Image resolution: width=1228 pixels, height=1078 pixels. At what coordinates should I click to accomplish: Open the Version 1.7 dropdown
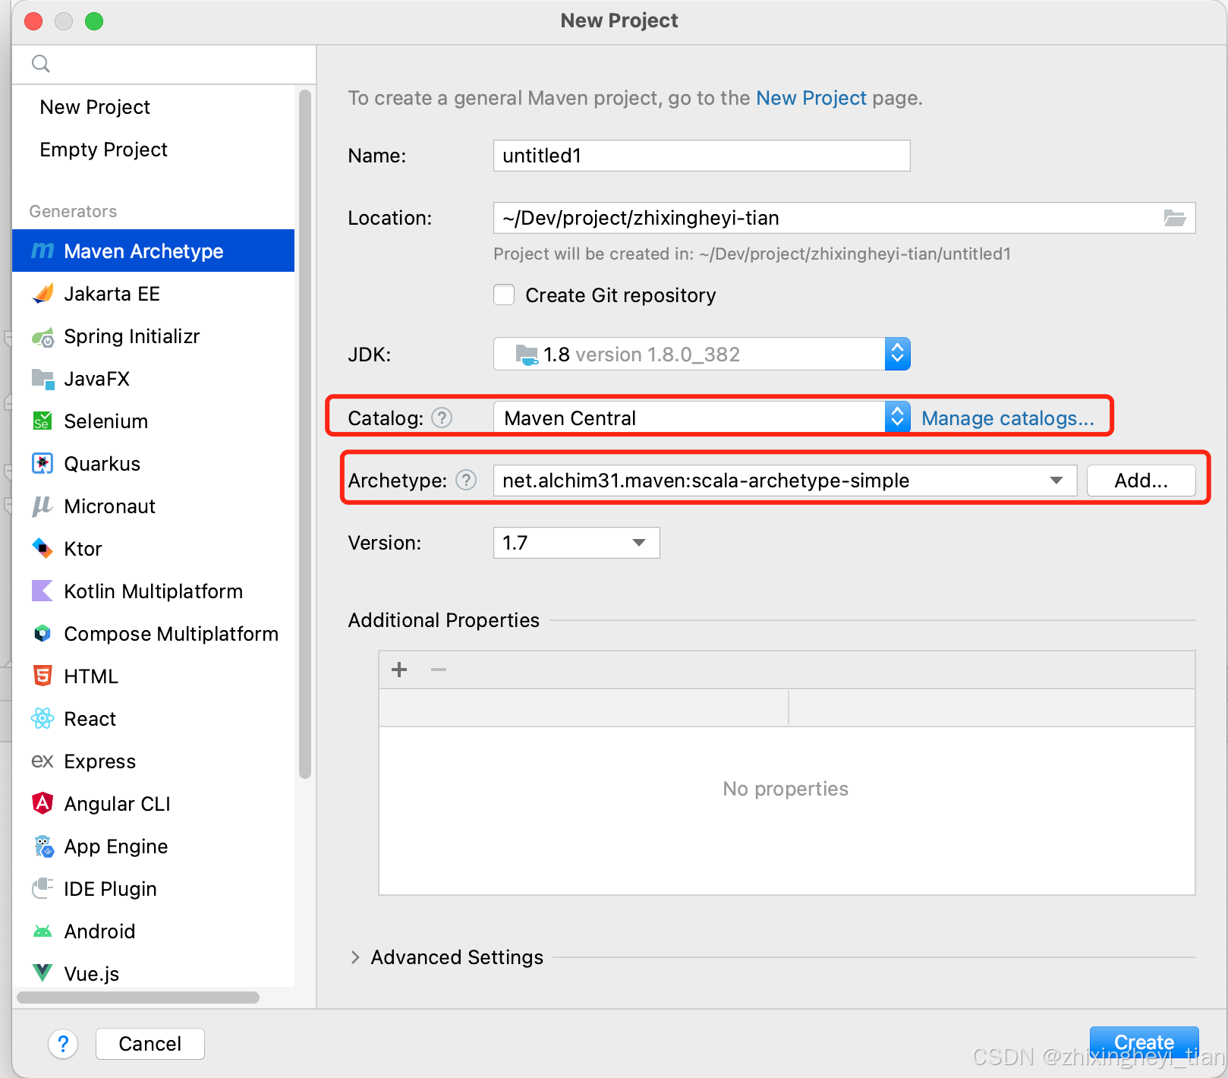pyautogui.click(x=577, y=543)
